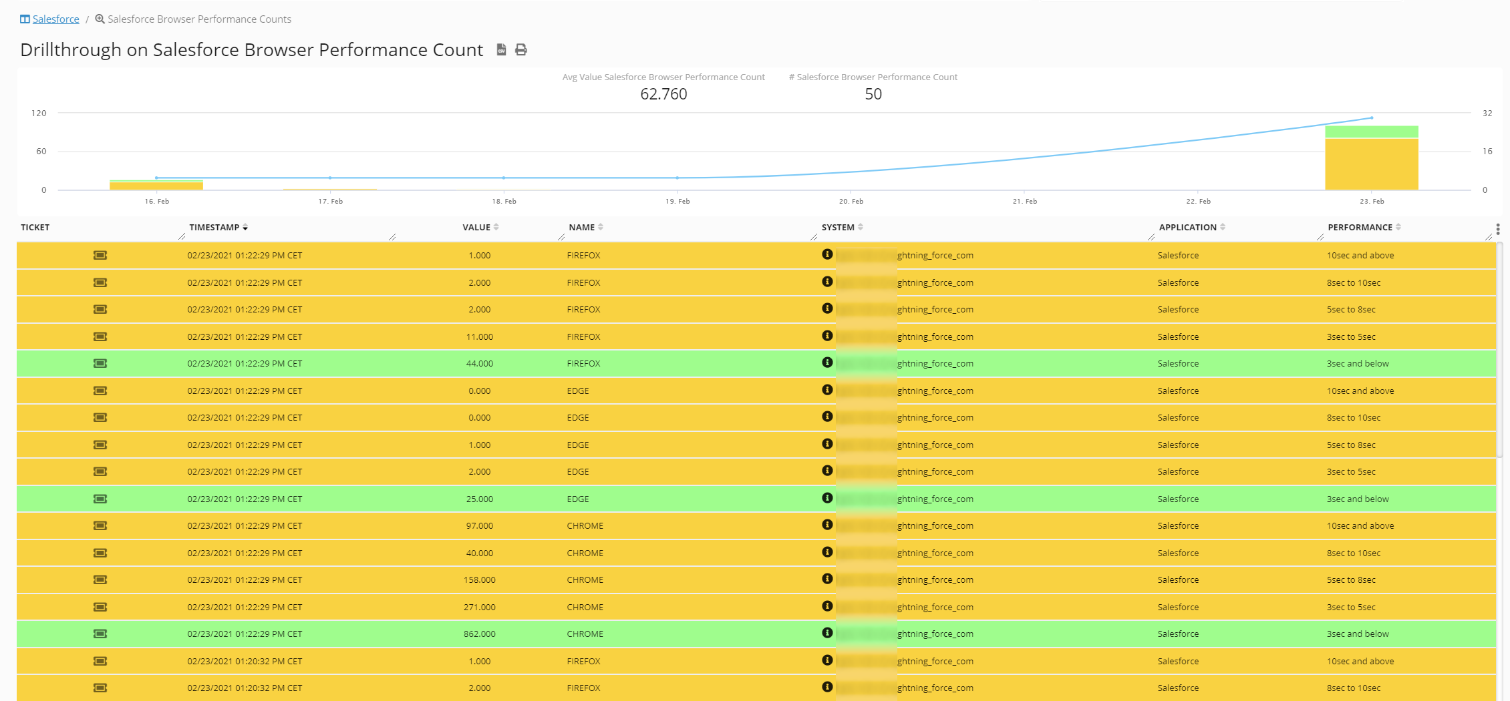Click the ticket icon on the 25.000 Edge row
This screenshot has height=701, width=1510.
[100, 499]
